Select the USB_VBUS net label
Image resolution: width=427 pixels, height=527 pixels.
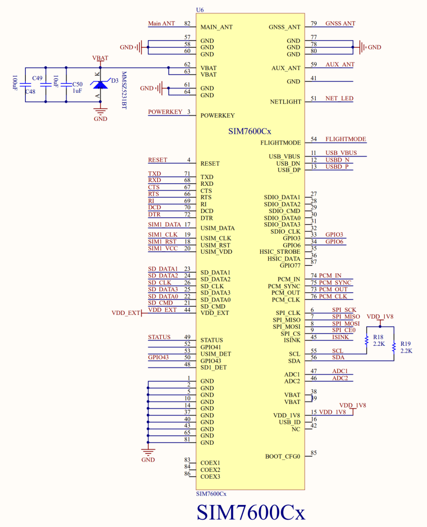point(341,153)
